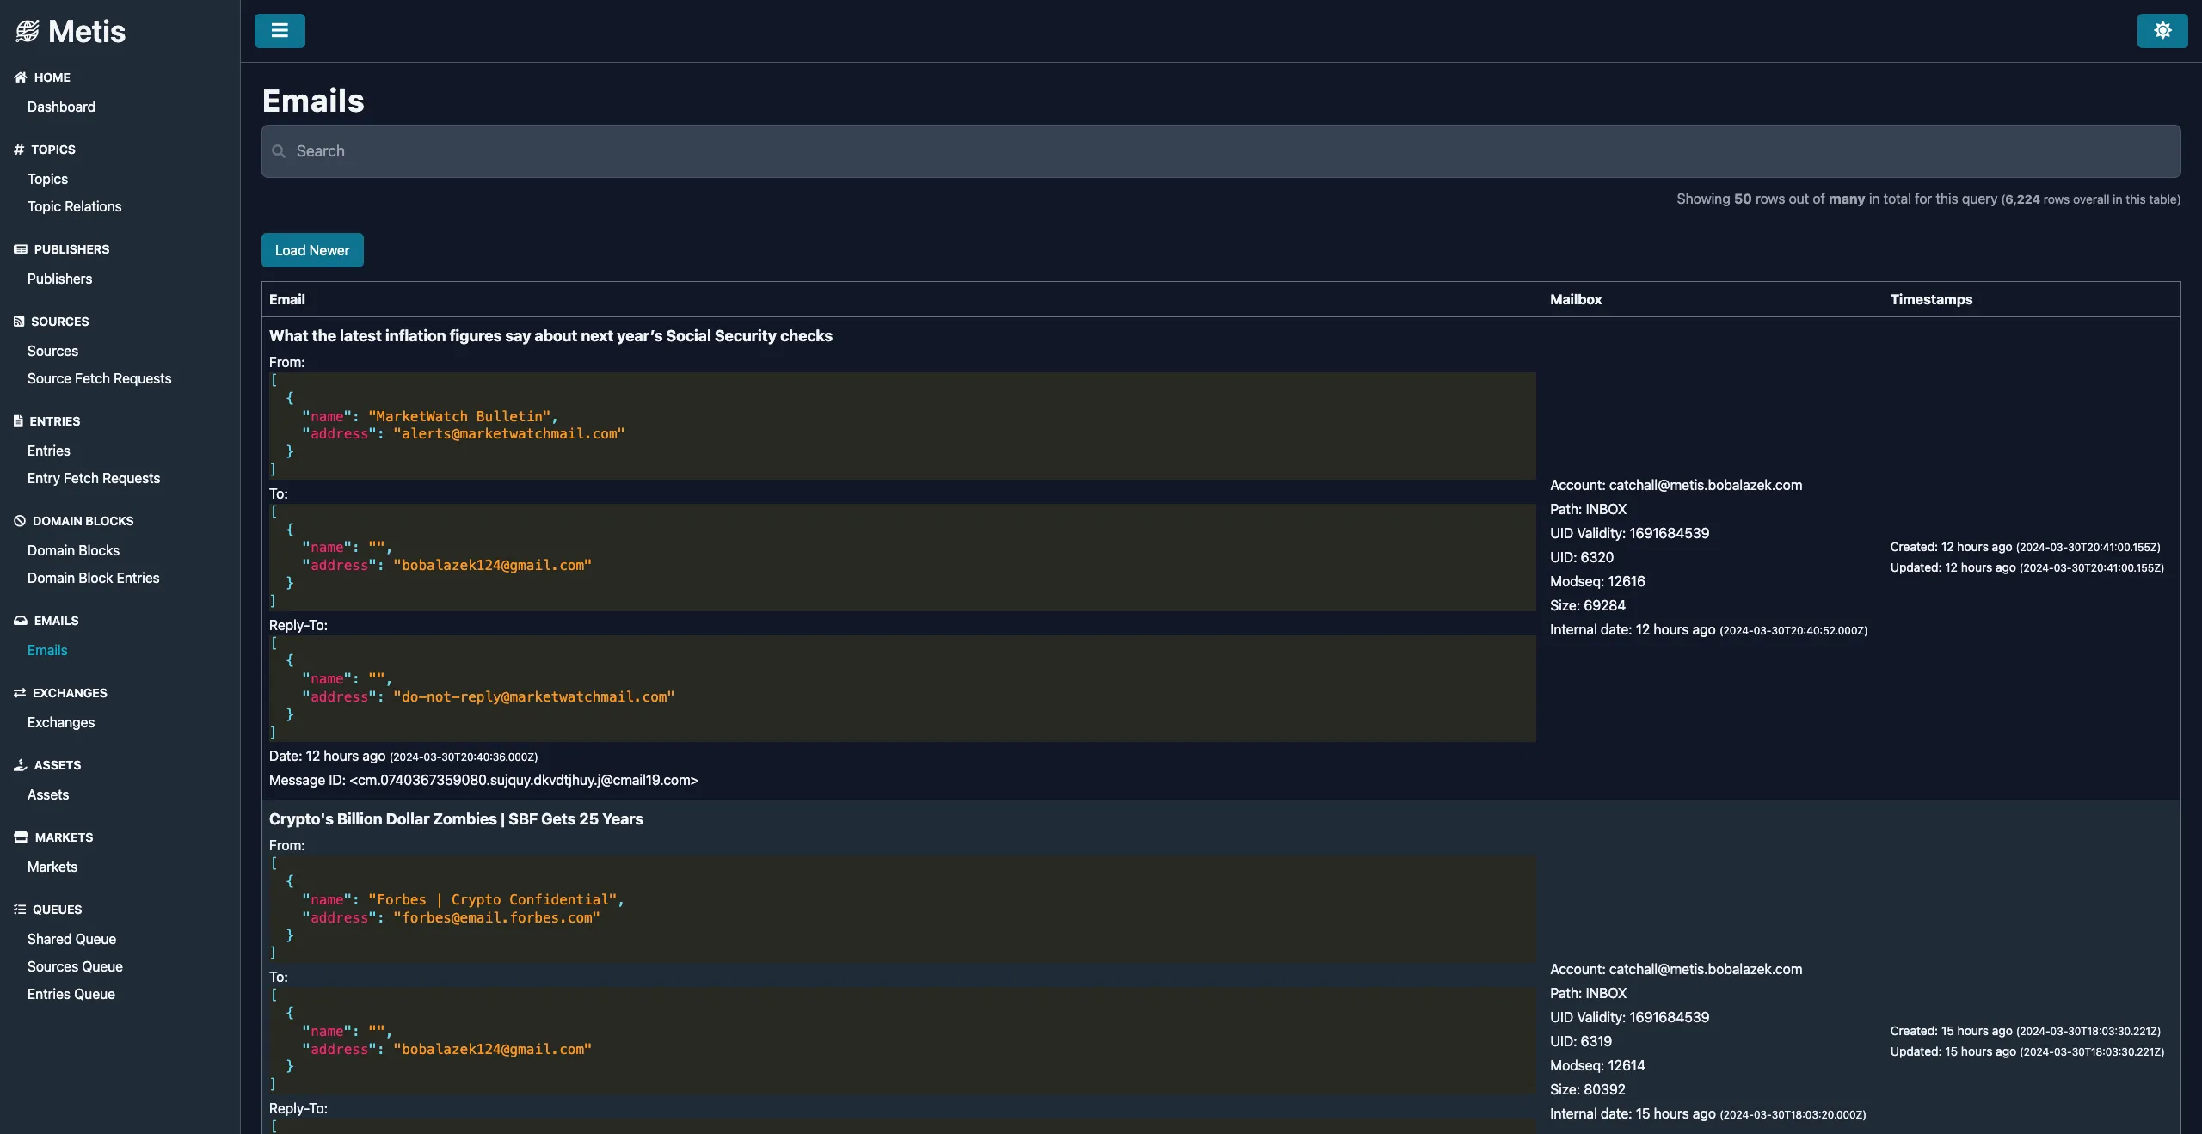Go to Source Fetch Requests
This screenshot has width=2202, height=1134.
[x=99, y=378]
